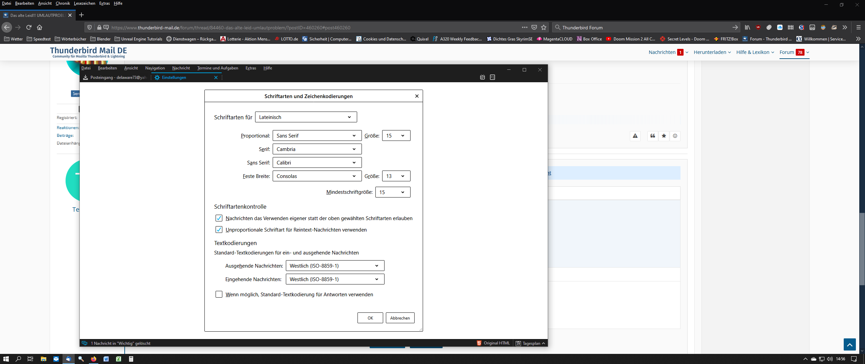Viewport: 865px width, 364px height.
Task: Open the Schriftarten für Lateinisch dropdown
Action: click(x=306, y=117)
